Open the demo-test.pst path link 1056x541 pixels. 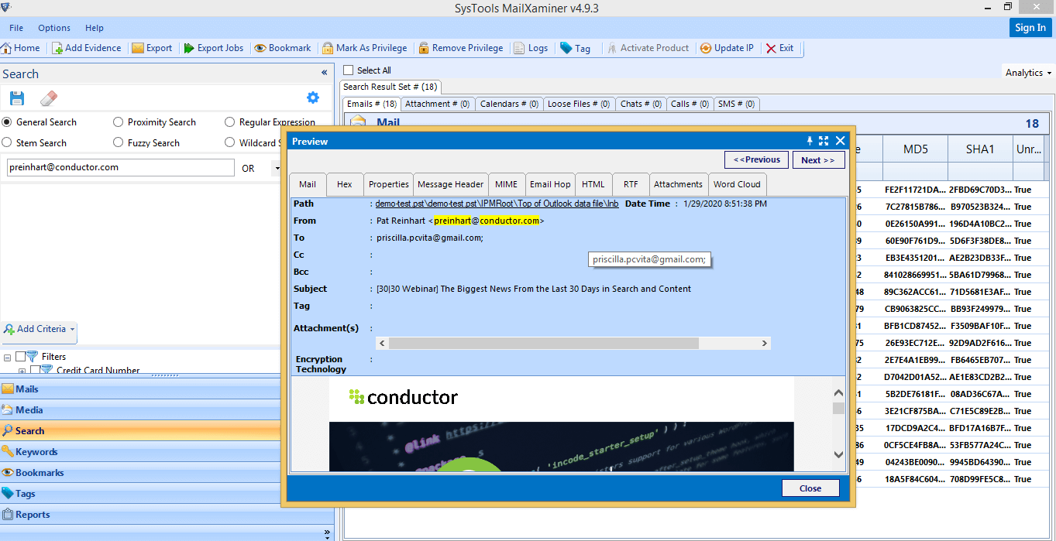pos(497,204)
